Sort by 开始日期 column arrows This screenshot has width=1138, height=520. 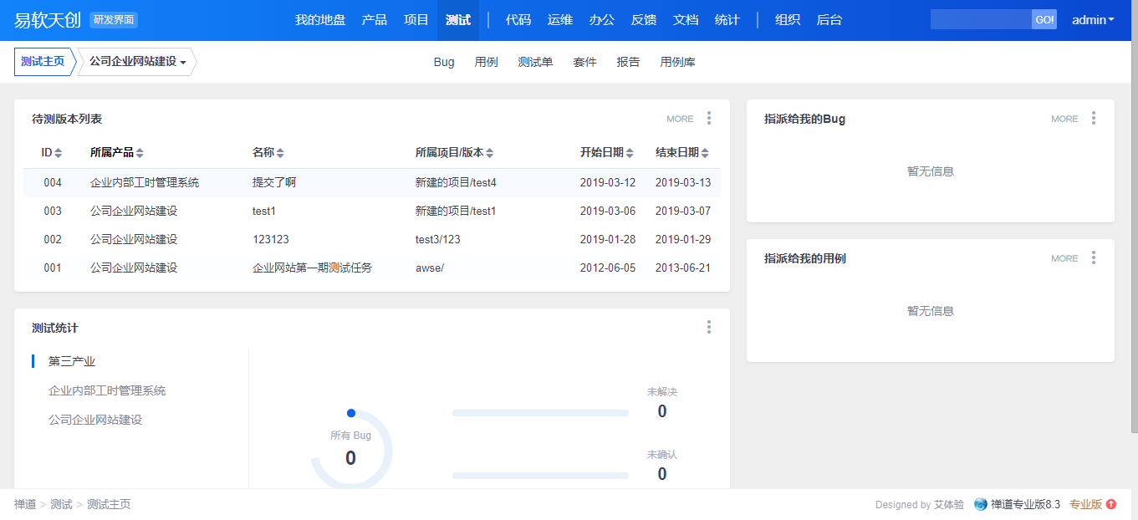[x=630, y=153]
